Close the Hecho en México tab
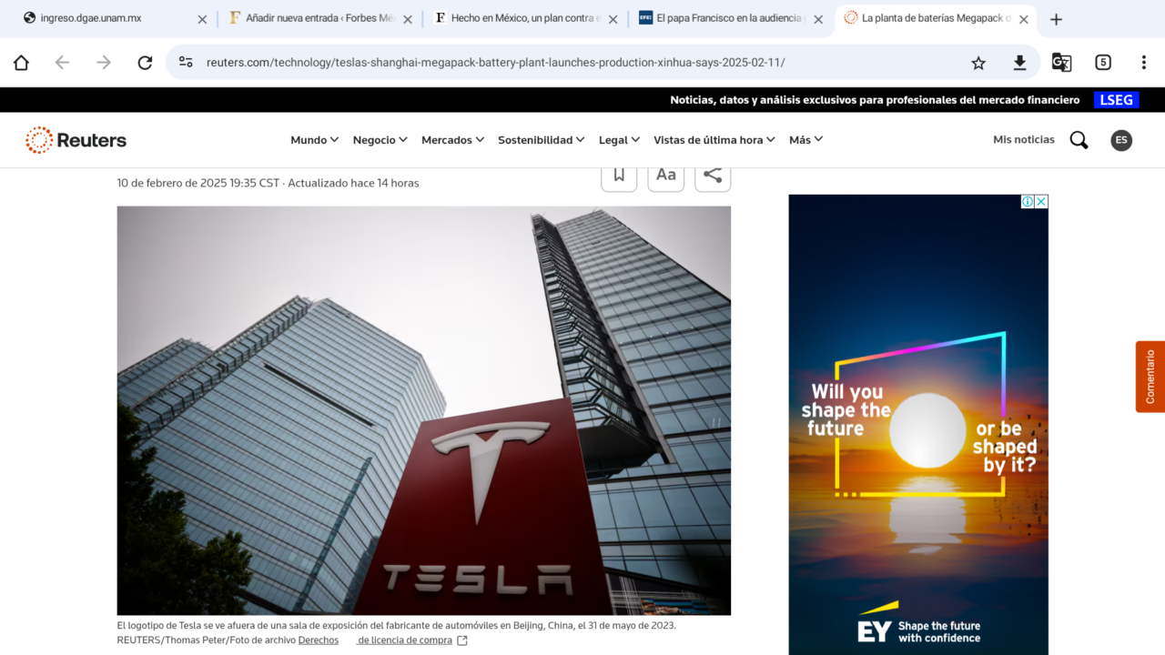This screenshot has height=655, width=1165. click(613, 19)
